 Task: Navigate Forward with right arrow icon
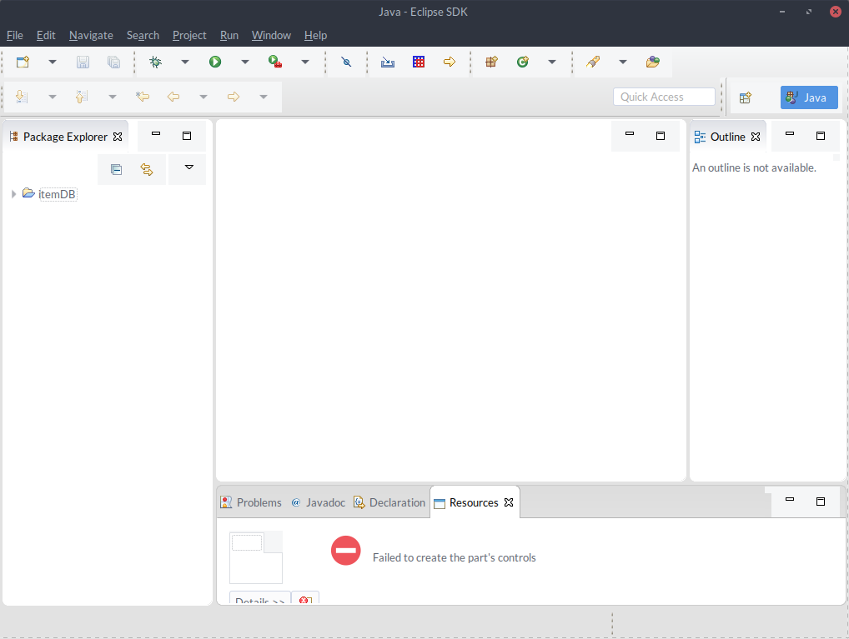point(234,97)
